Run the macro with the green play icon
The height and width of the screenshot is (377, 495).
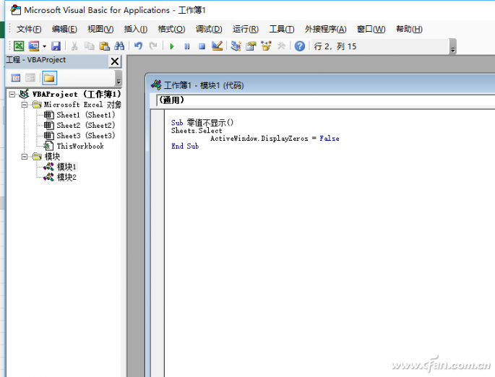172,46
